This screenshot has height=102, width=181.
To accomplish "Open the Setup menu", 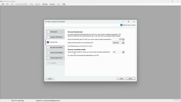I will point(31,4).
